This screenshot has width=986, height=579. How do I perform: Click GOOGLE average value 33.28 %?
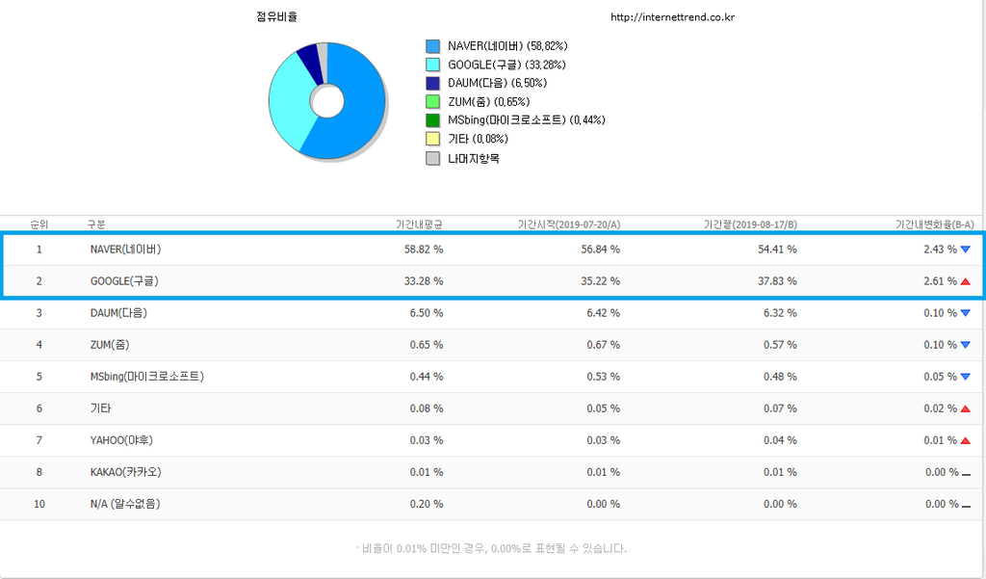[424, 281]
